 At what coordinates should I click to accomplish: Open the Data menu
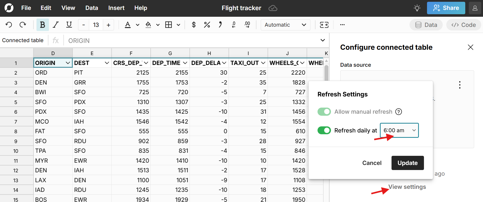pos(91,8)
